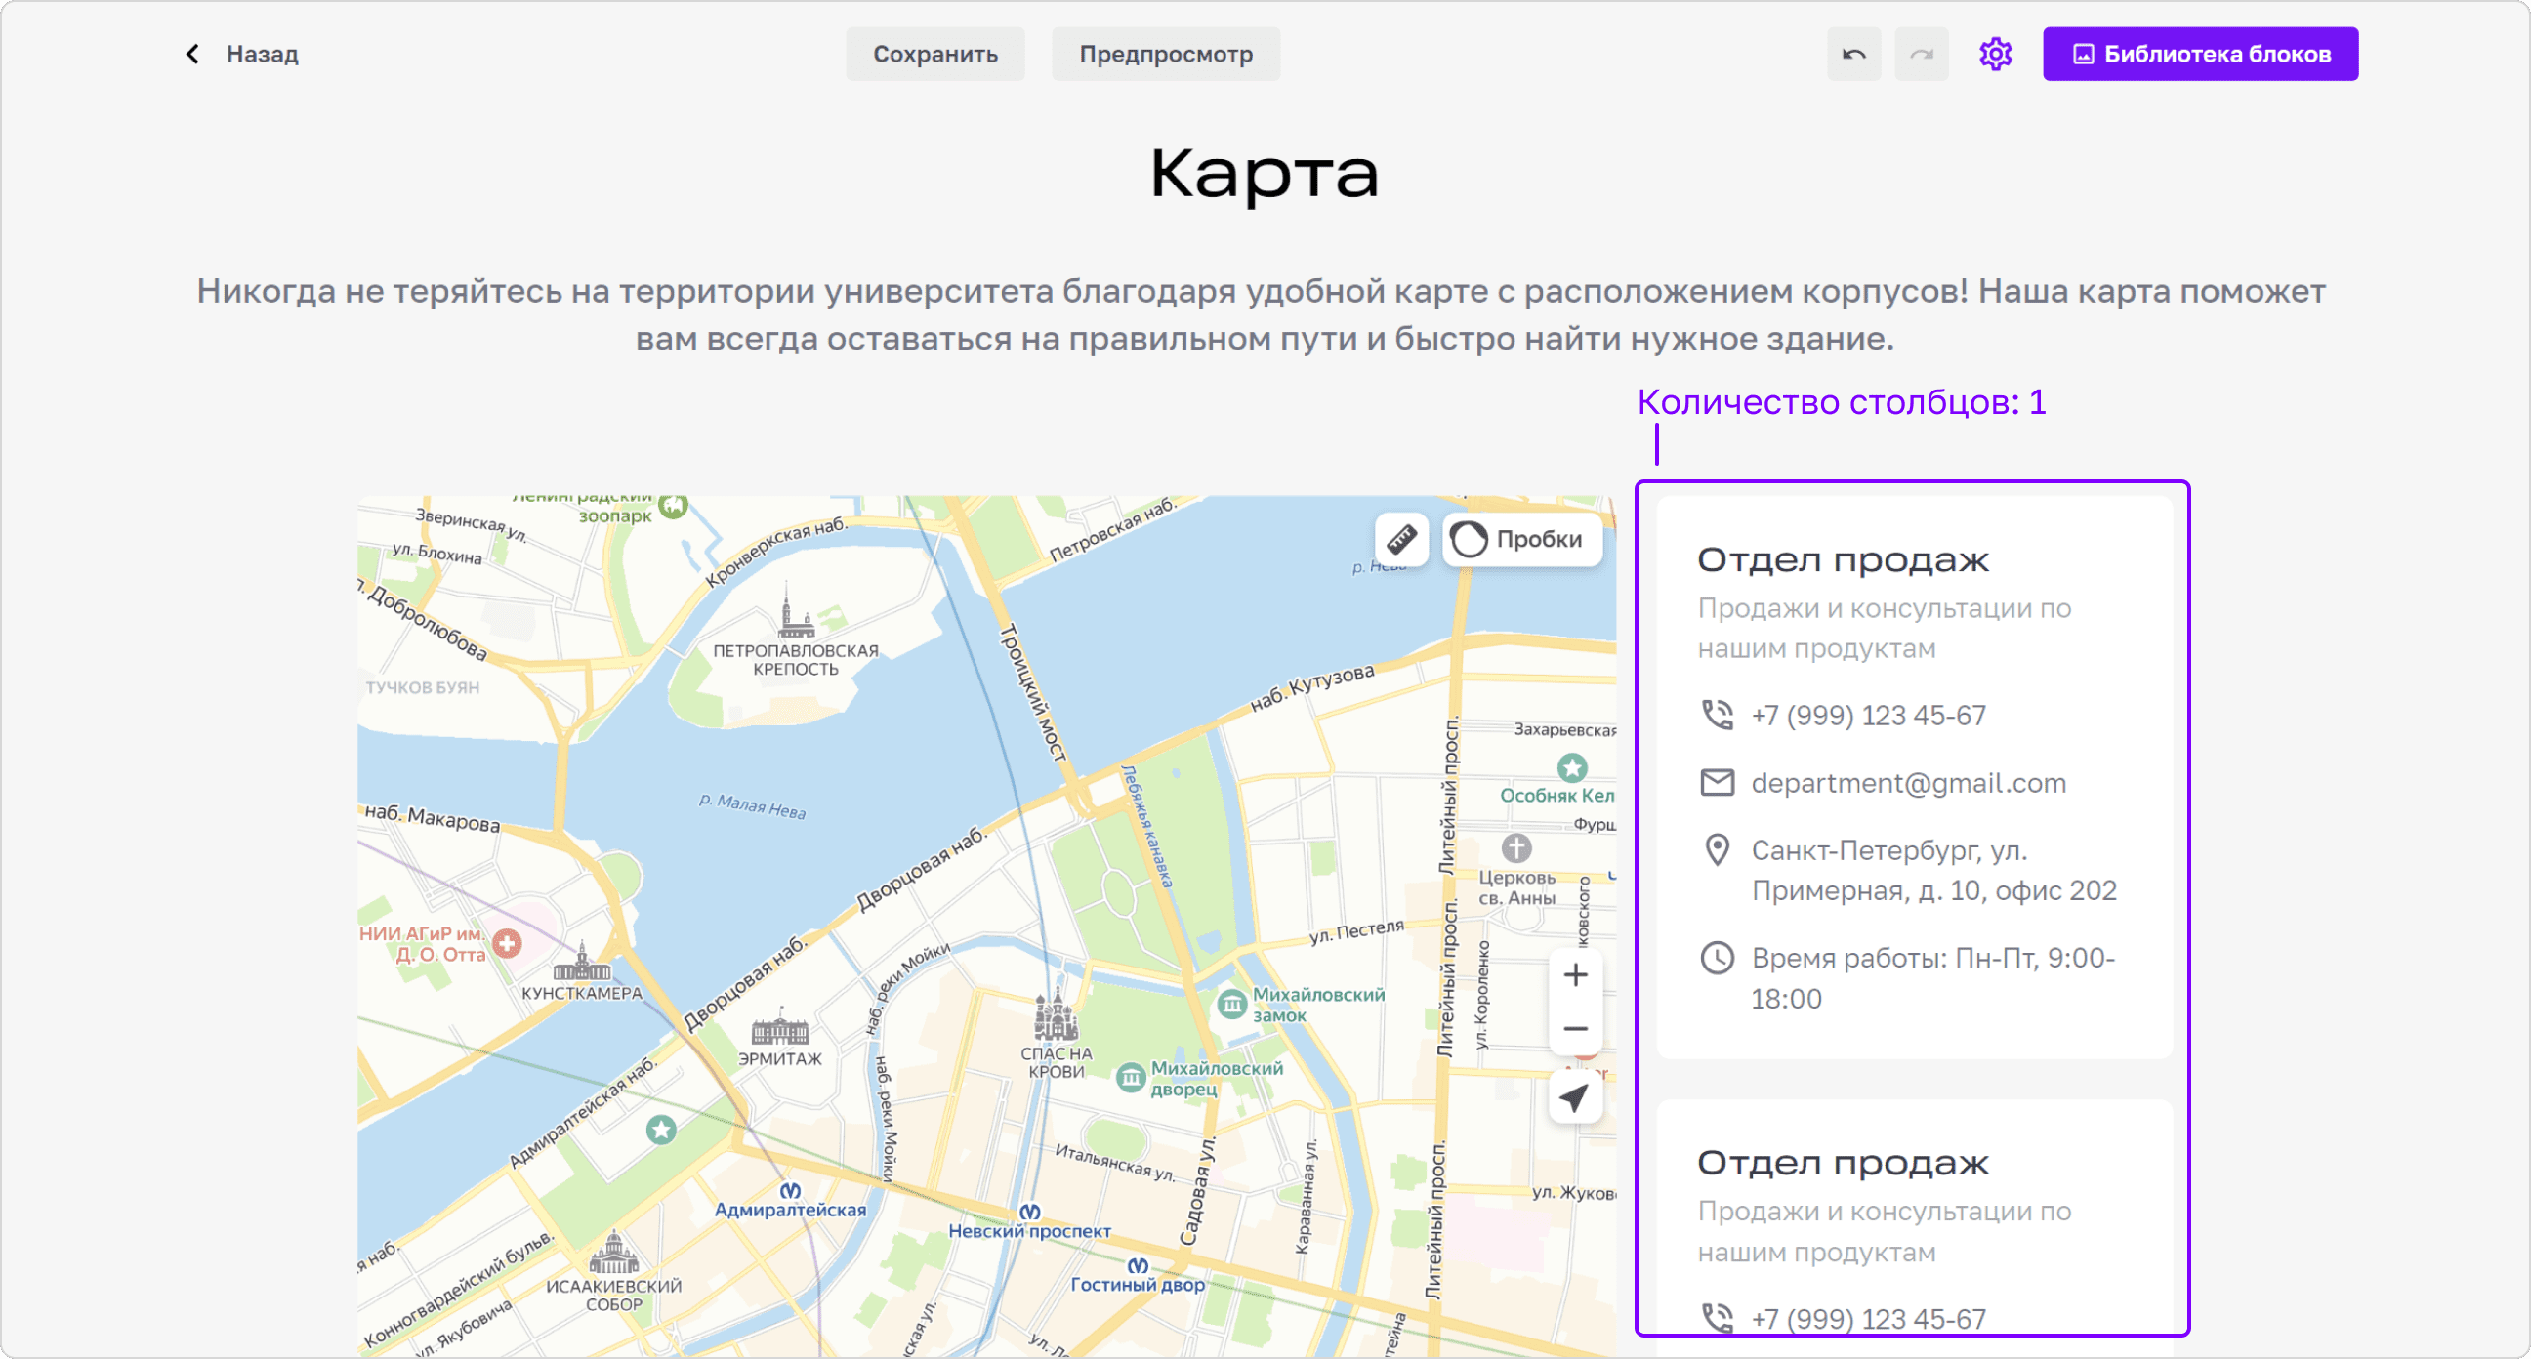Image resolution: width=2531 pixels, height=1359 pixels.
Task: Zoom in on the map
Action: (x=1575, y=974)
